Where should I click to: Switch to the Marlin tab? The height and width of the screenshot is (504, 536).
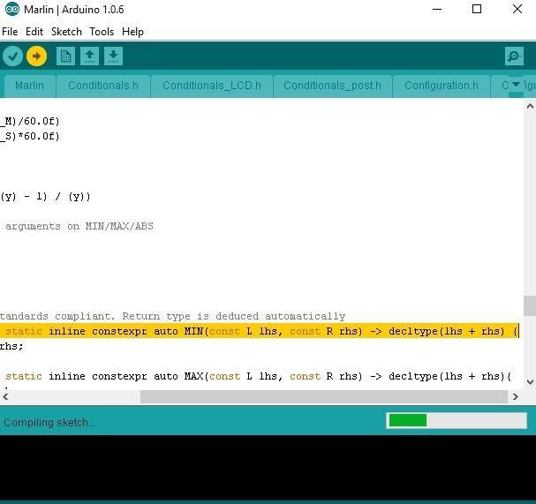click(x=29, y=86)
